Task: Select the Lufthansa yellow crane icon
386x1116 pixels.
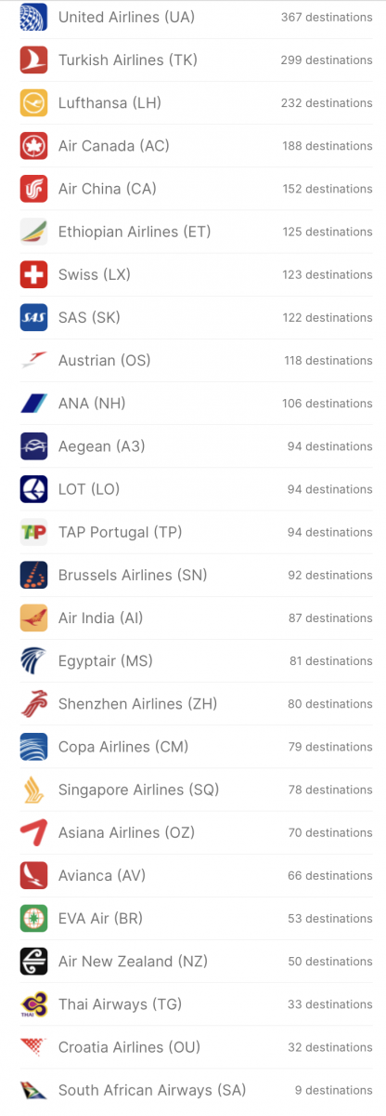Action: [x=34, y=102]
